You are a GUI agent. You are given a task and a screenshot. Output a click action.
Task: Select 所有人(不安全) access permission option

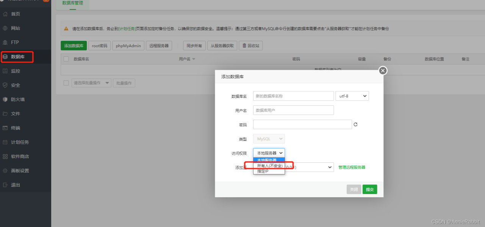(269, 165)
